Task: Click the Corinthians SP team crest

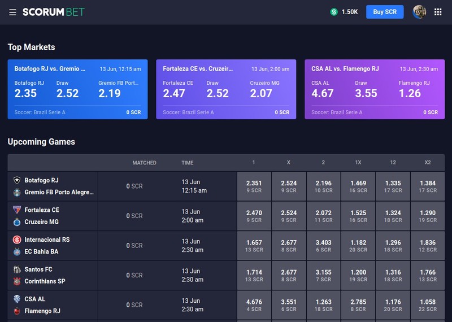Action: [x=17, y=281]
